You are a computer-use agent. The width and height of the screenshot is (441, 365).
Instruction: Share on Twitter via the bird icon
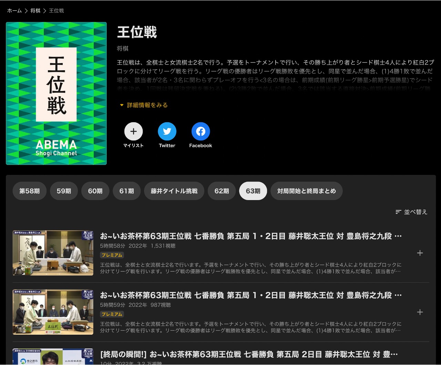click(167, 131)
